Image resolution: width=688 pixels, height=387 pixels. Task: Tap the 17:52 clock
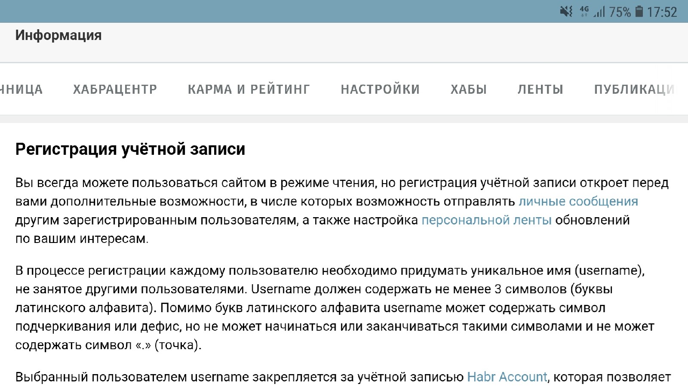point(662,12)
